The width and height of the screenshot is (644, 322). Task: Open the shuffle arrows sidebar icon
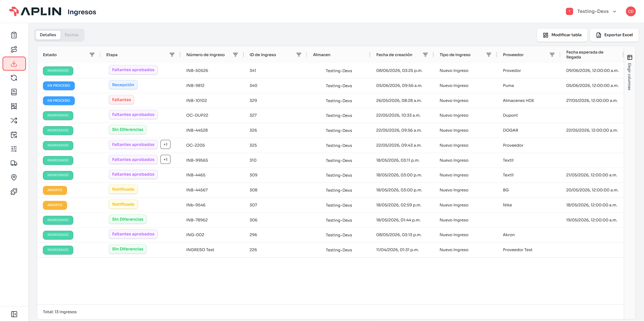pyautogui.click(x=14, y=121)
